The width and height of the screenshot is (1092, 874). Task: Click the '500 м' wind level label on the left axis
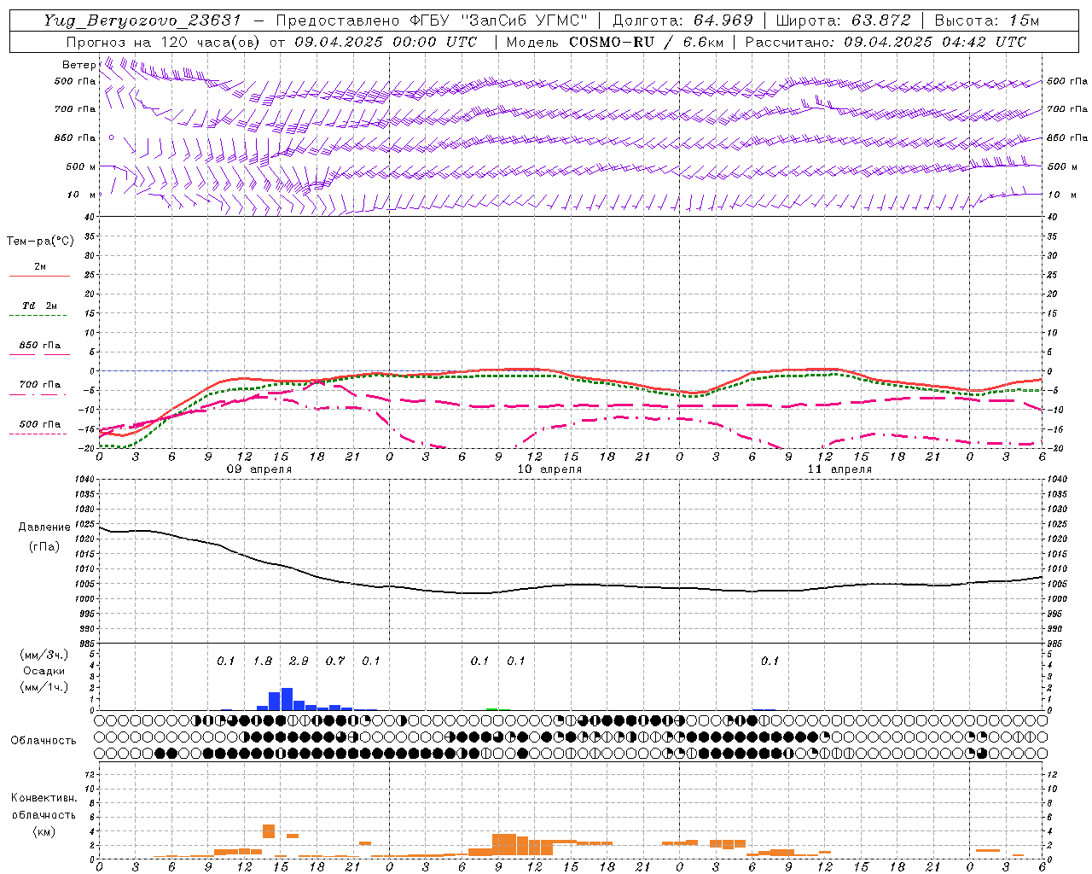click(81, 166)
